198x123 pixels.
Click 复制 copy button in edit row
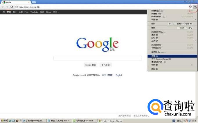(x=180, y=24)
